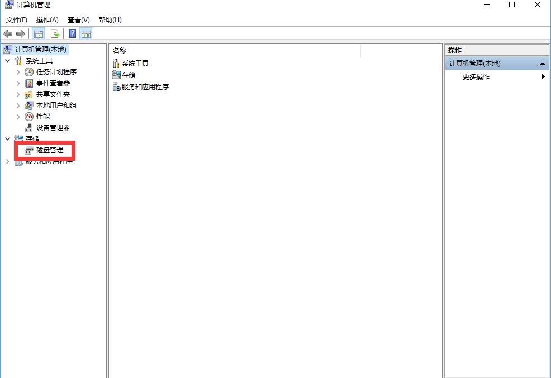The height and width of the screenshot is (378, 551).
Task: Click the 系统工具 icon in the center list
Action: coord(116,63)
